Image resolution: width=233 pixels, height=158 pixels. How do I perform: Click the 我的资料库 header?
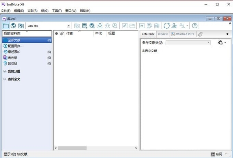[27, 33]
